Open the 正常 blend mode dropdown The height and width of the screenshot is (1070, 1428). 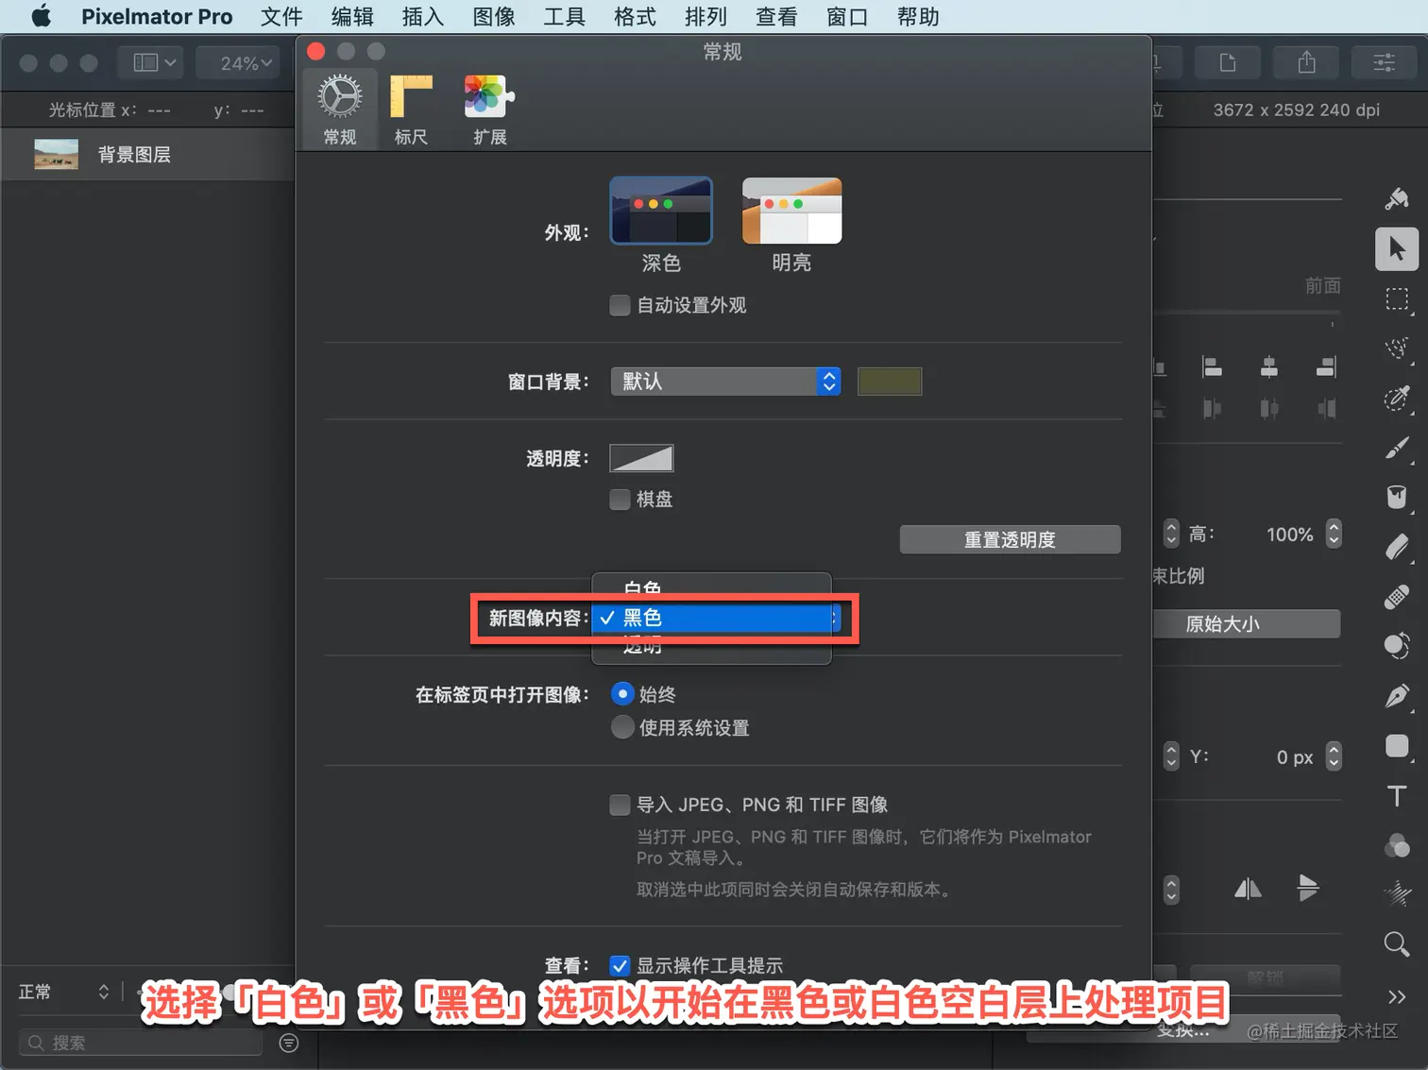63,992
